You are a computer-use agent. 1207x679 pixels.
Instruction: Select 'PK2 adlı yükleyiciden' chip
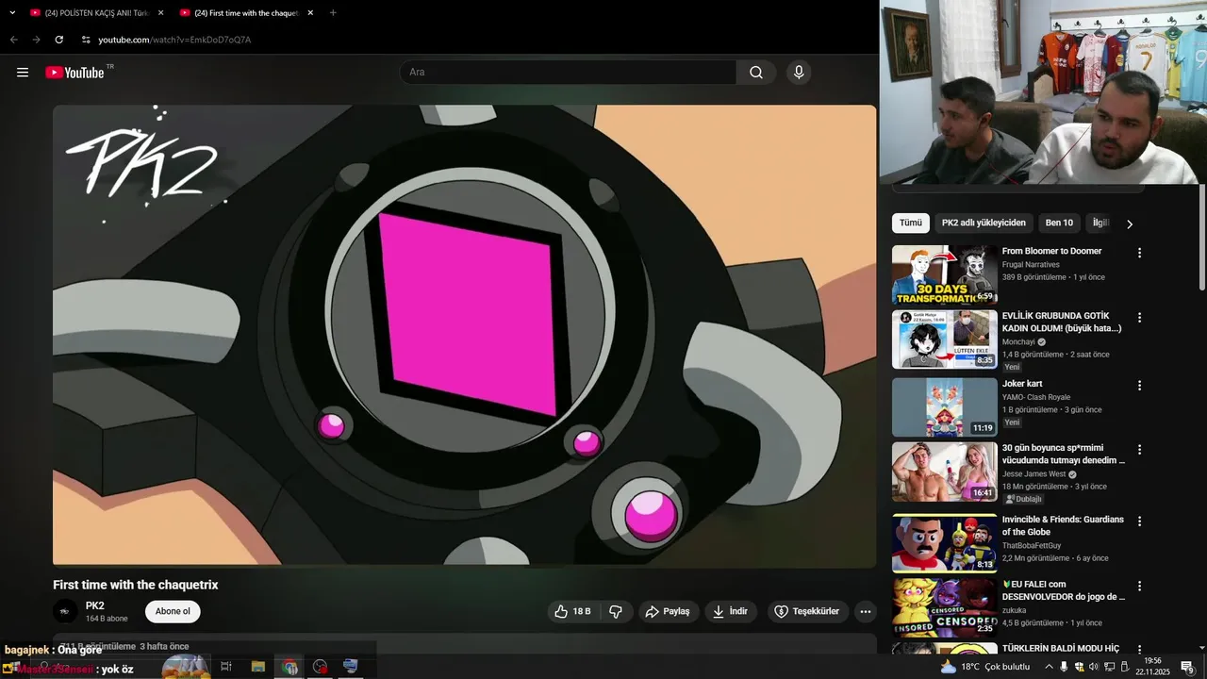click(x=984, y=223)
